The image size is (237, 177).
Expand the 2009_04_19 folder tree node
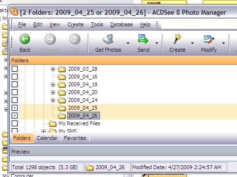[53, 84]
